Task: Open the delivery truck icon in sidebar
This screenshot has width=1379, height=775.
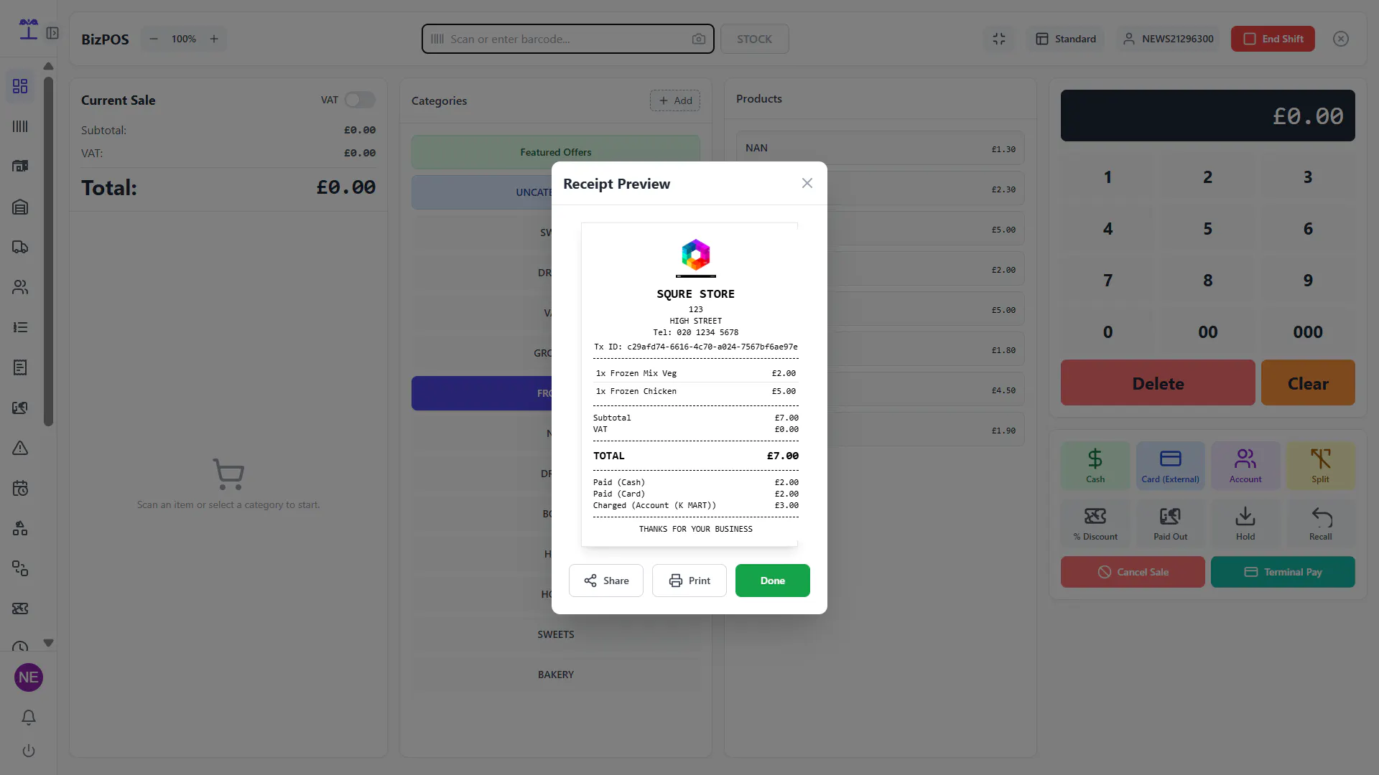Action: click(x=20, y=247)
